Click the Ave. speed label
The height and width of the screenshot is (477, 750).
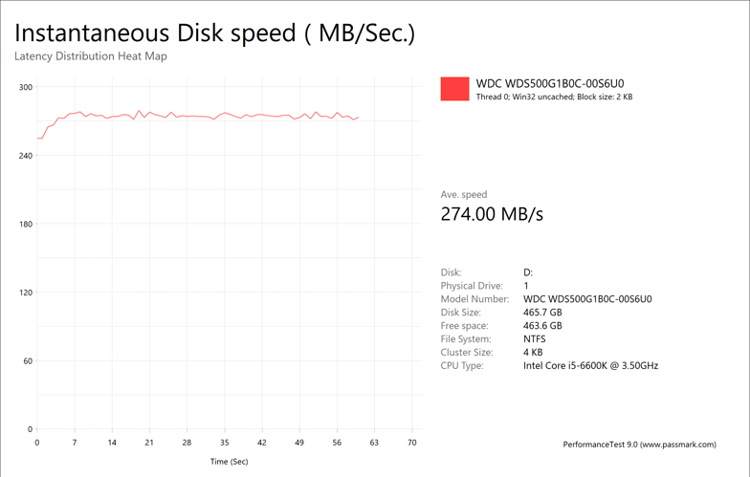coord(463,194)
